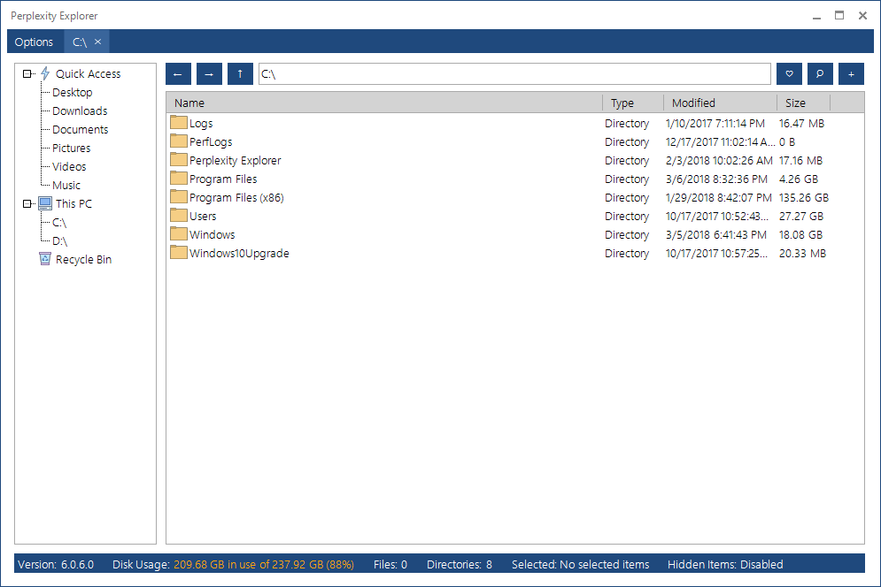Click the plus button to add new

coord(851,74)
